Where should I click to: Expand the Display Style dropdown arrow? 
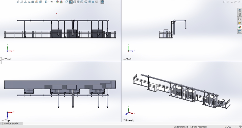point(49,2)
